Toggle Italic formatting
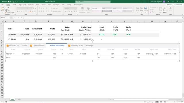184x103 pixels. (x=20, y=11)
